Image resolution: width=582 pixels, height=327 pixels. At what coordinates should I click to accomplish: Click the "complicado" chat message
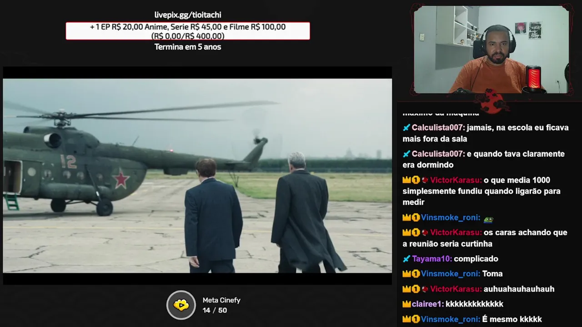476,259
